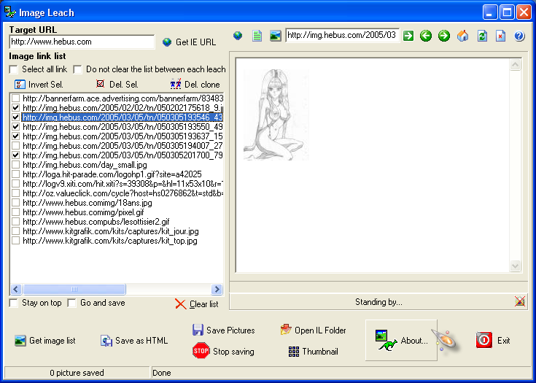Click the Stop saving stop-sign button
Viewport: 536px width, 383px height.
224,352
